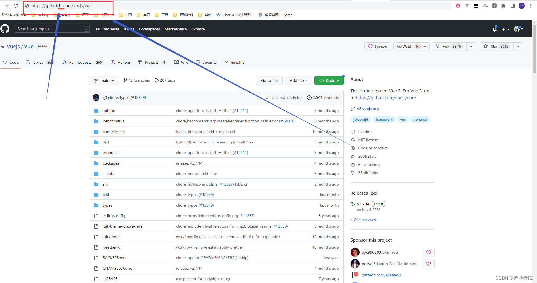The height and width of the screenshot is (283, 537).
Task: Open the repository Pull requests tab
Action: point(82,62)
